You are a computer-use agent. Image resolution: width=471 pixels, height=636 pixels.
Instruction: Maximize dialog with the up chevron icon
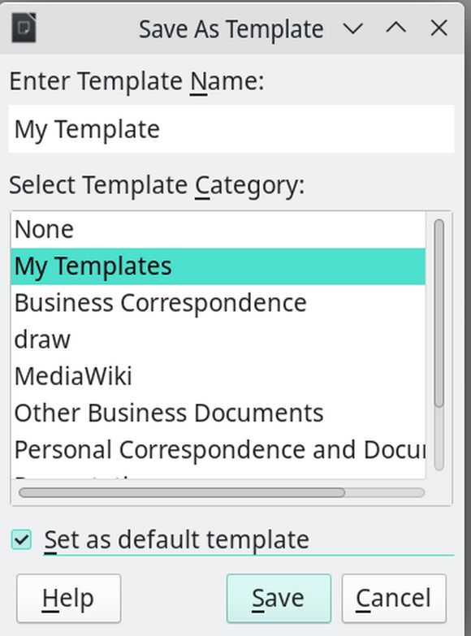coord(396,28)
